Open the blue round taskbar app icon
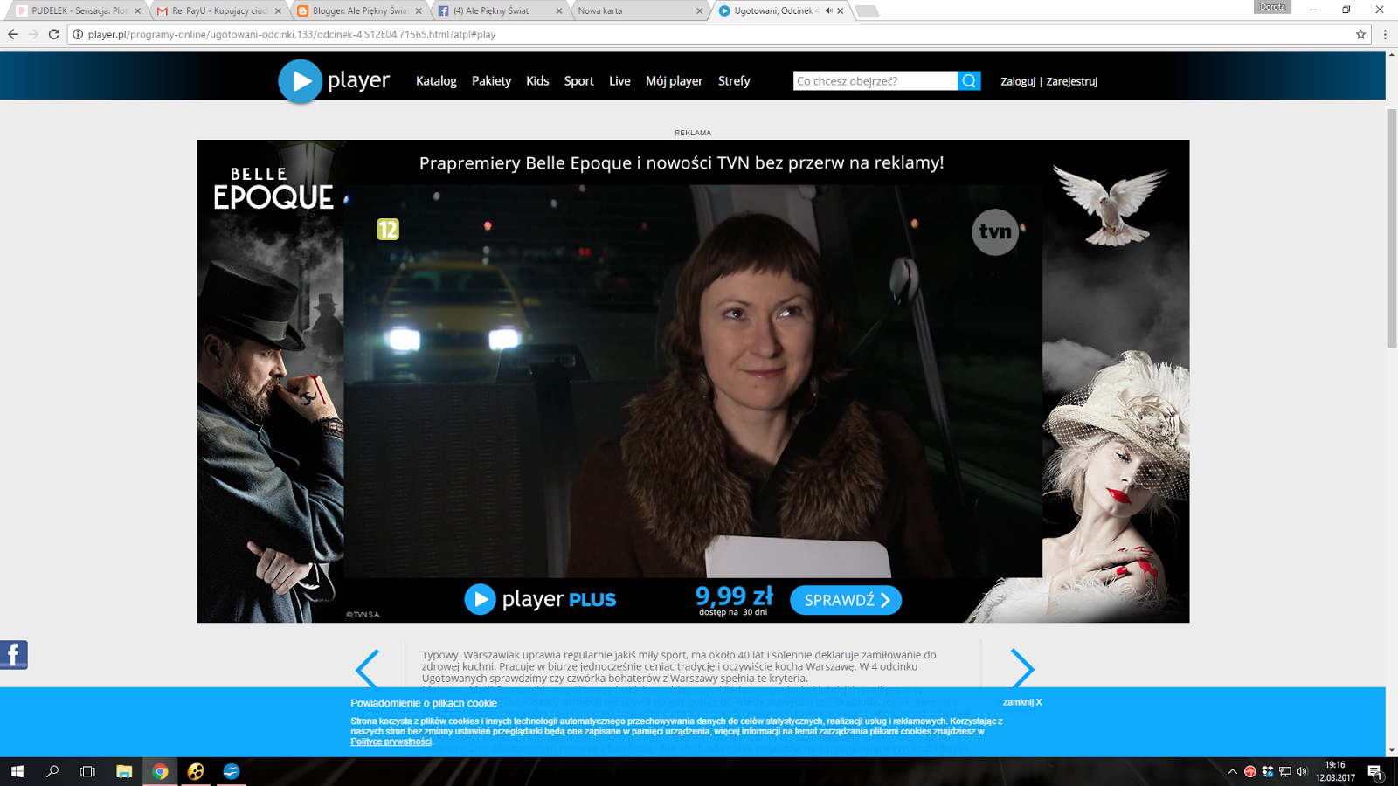Viewport: 1398px width, 786px height. [x=232, y=771]
